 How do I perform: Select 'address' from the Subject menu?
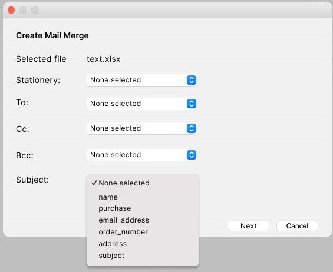pyautogui.click(x=143, y=244)
